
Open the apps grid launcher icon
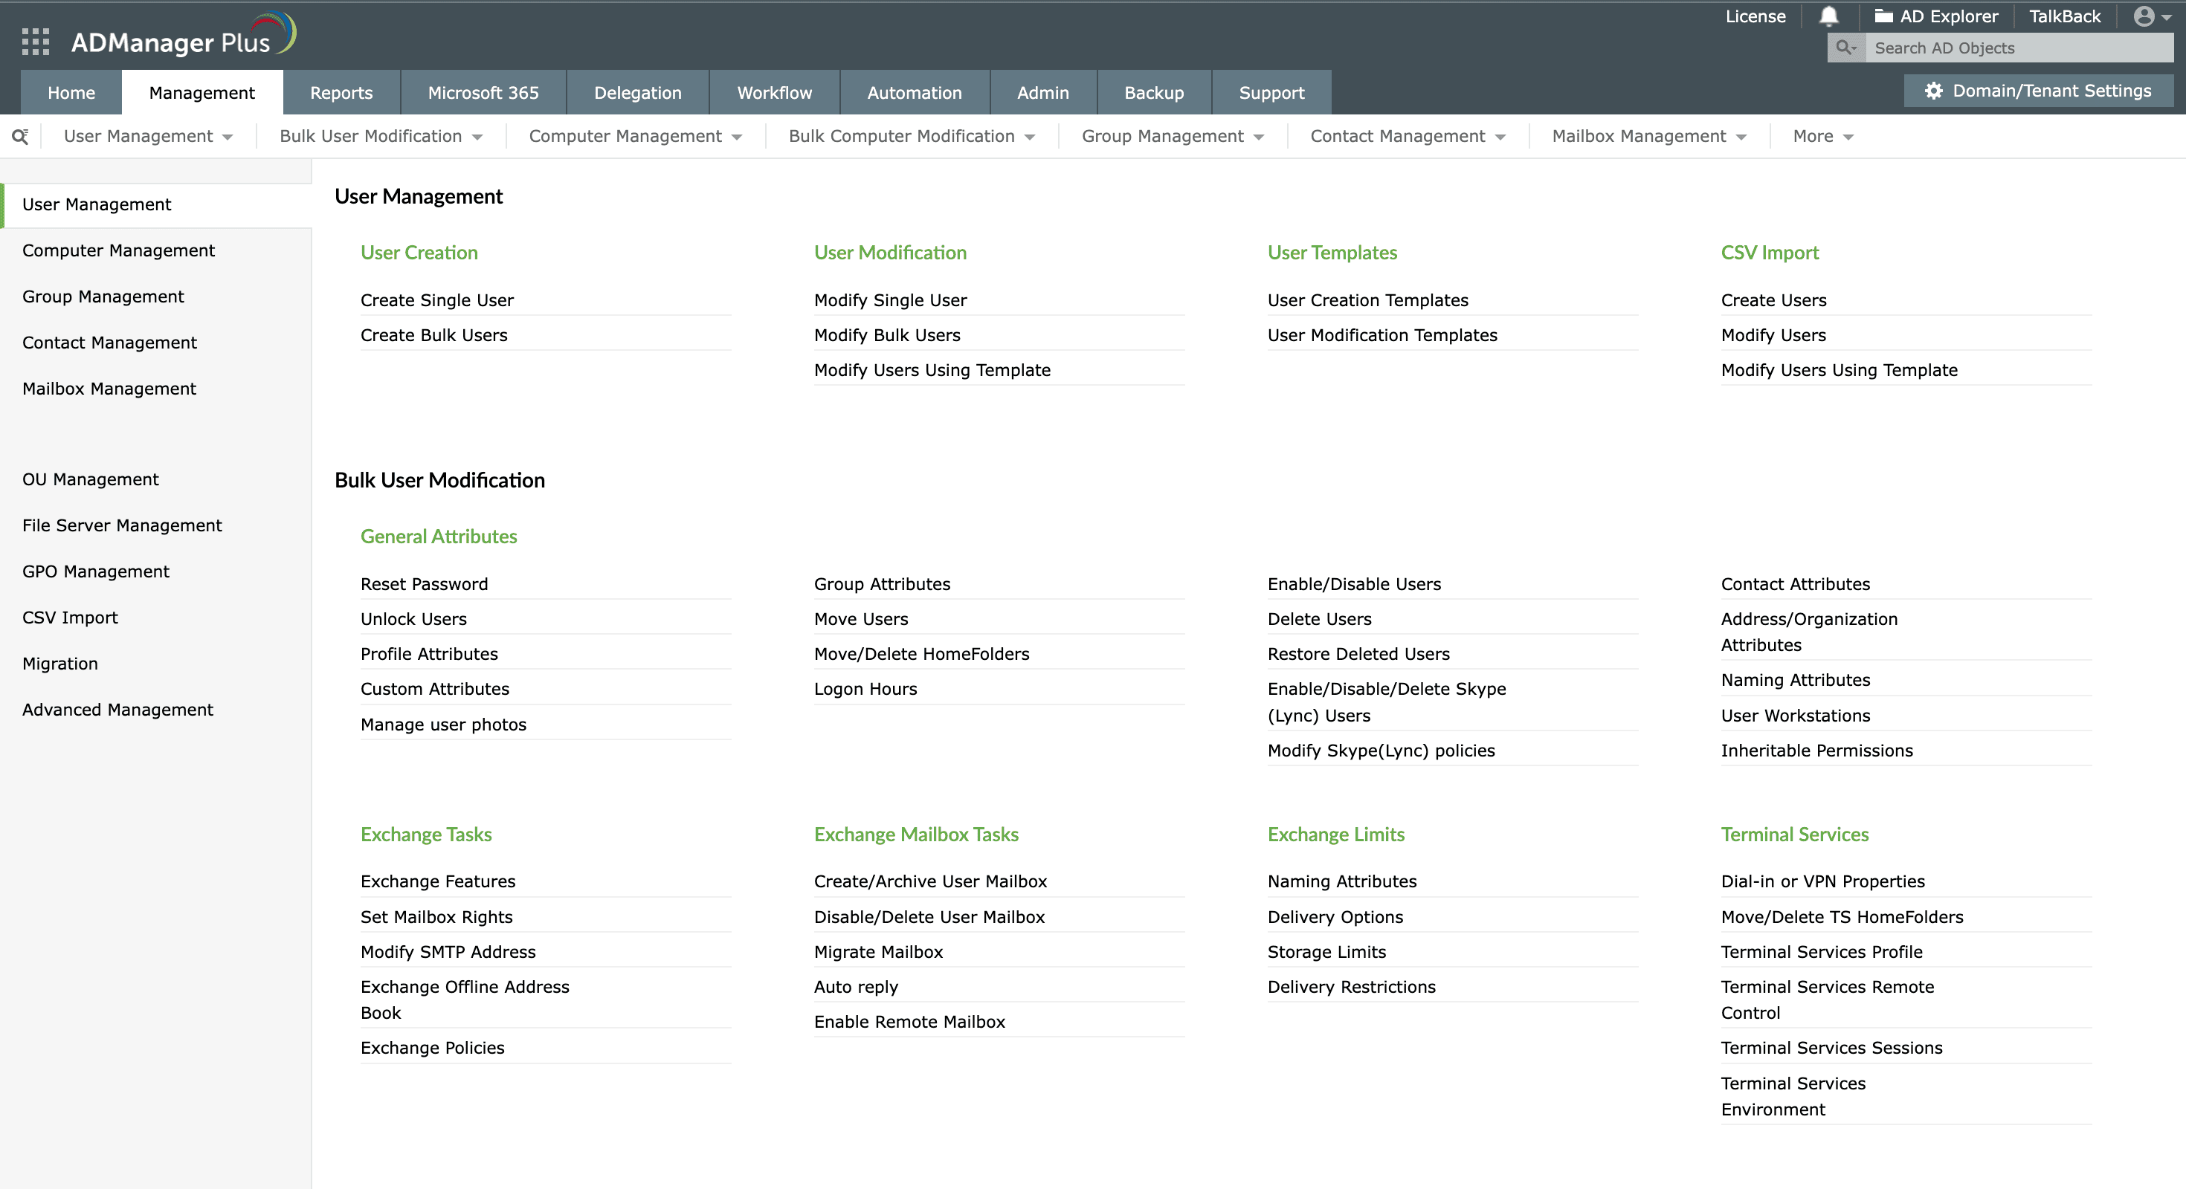tap(35, 42)
